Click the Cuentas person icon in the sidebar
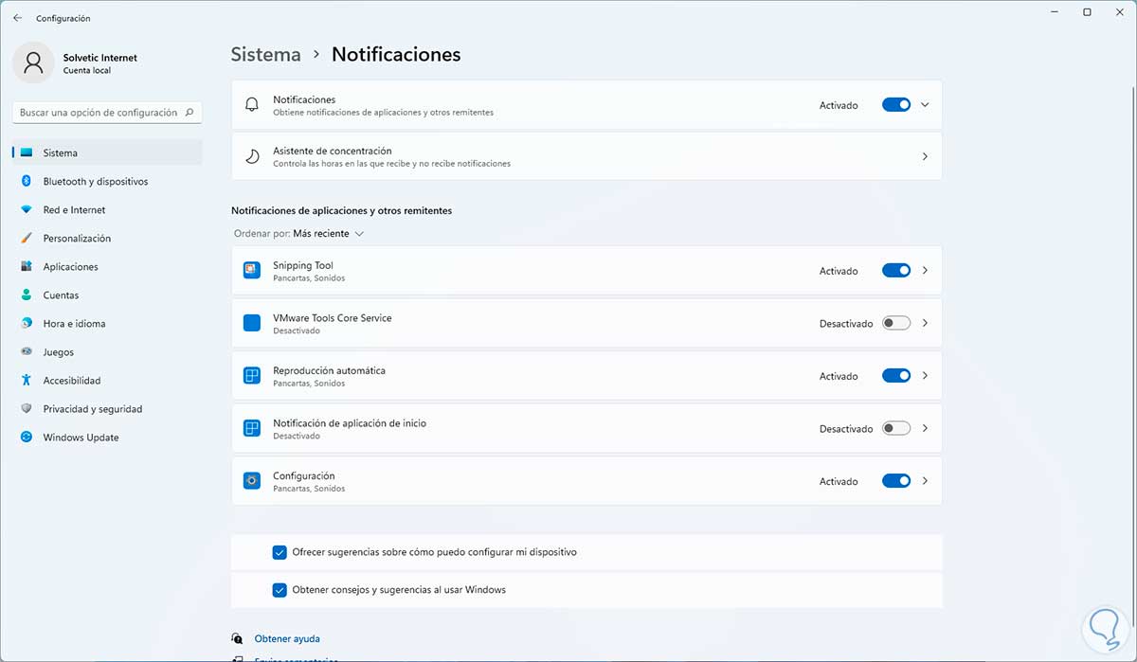The height and width of the screenshot is (662, 1137). [x=27, y=295]
